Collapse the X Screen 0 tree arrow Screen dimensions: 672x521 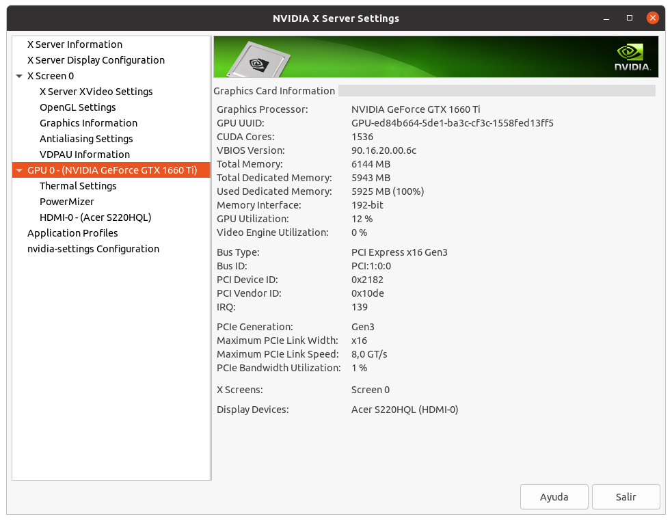[19, 76]
